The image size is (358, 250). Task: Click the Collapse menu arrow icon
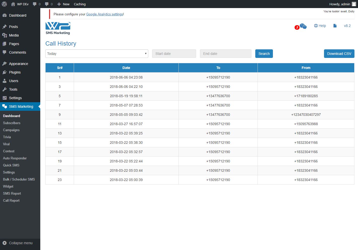pyautogui.click(x=5, y=243)
